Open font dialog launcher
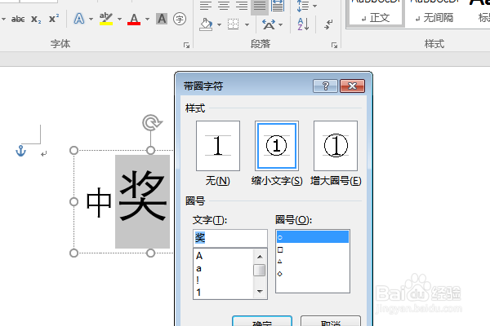 pos(186,46)
